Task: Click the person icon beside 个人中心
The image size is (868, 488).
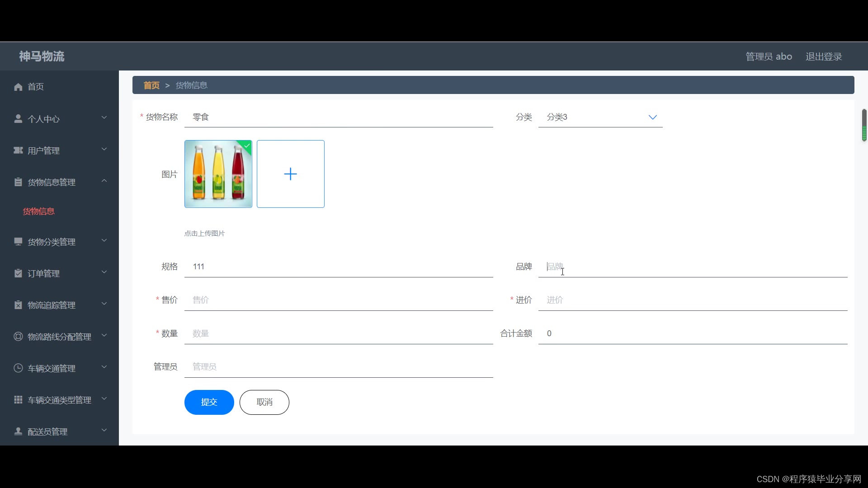Action: (x=18, y=119)
